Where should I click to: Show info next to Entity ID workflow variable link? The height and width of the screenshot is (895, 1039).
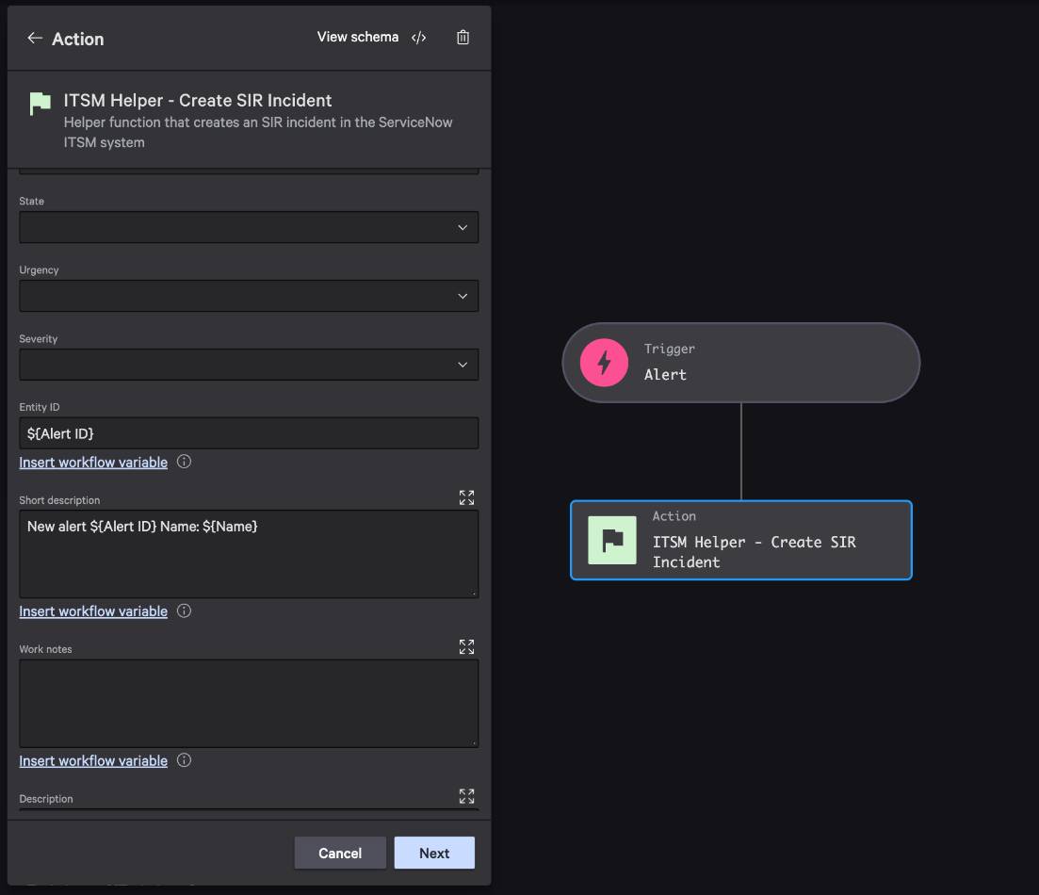pos(185,462)
